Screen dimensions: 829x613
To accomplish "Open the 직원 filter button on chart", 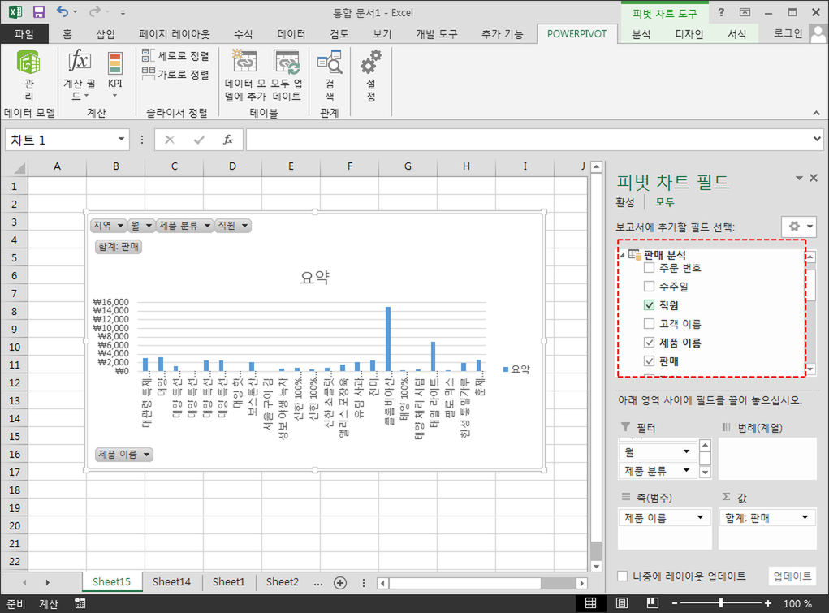I will click(233, 226).
